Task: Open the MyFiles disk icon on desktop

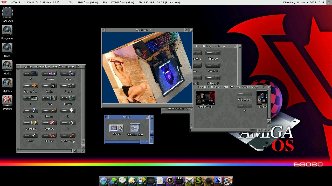Action: pyautogui.click(x=7, y=83)
